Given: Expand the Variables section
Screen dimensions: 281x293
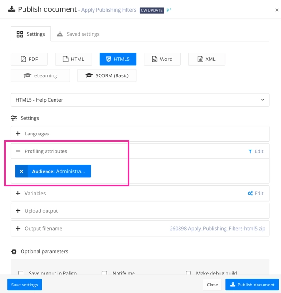Looking at the screenshot, I should point(18,193).
